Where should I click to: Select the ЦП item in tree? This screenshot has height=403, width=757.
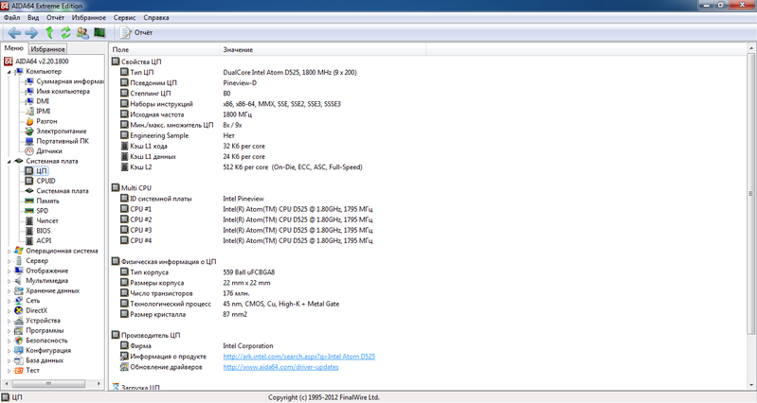click(42, 170)
